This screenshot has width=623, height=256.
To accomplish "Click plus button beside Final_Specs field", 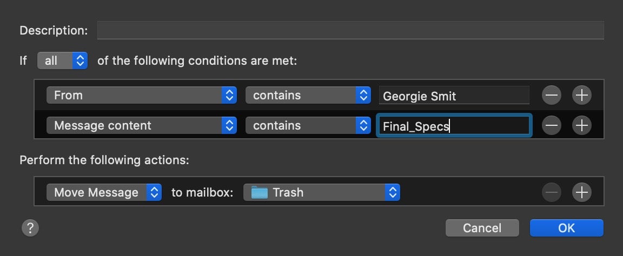I will pos(582,126).
